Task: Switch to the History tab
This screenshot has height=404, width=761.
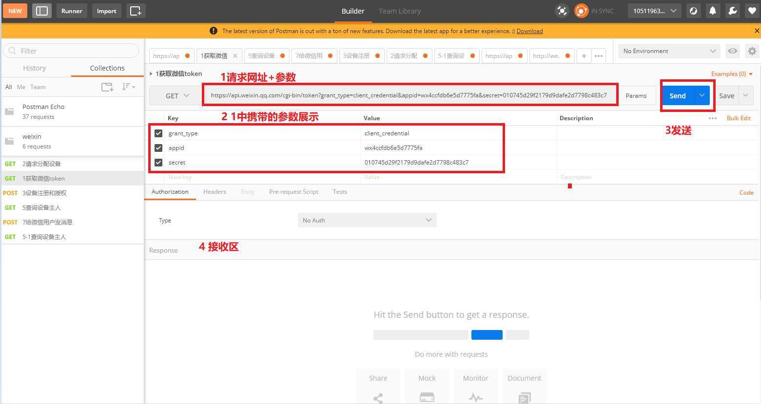Action: 34,68
